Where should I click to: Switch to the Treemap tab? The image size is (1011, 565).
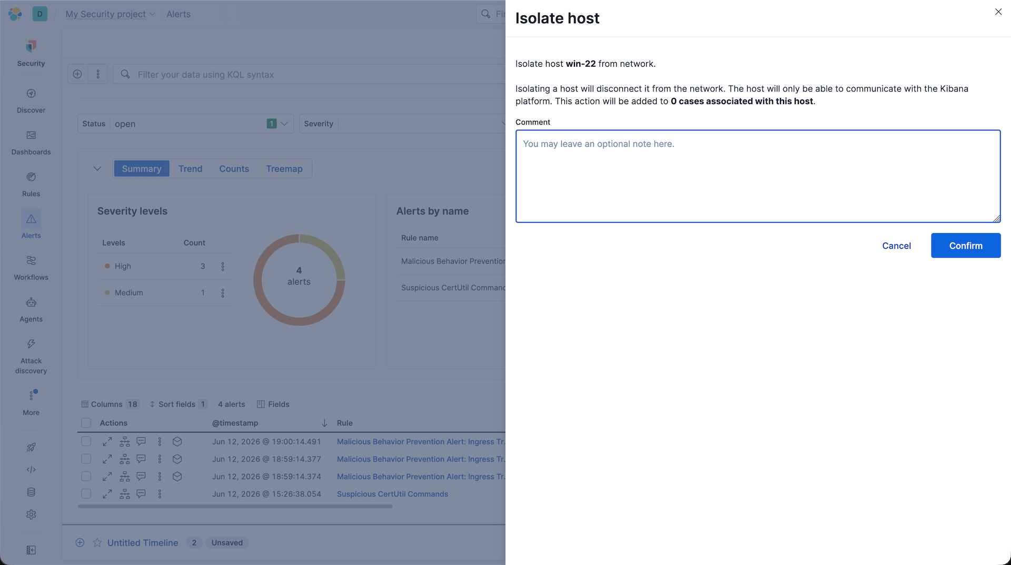(284, 169)
